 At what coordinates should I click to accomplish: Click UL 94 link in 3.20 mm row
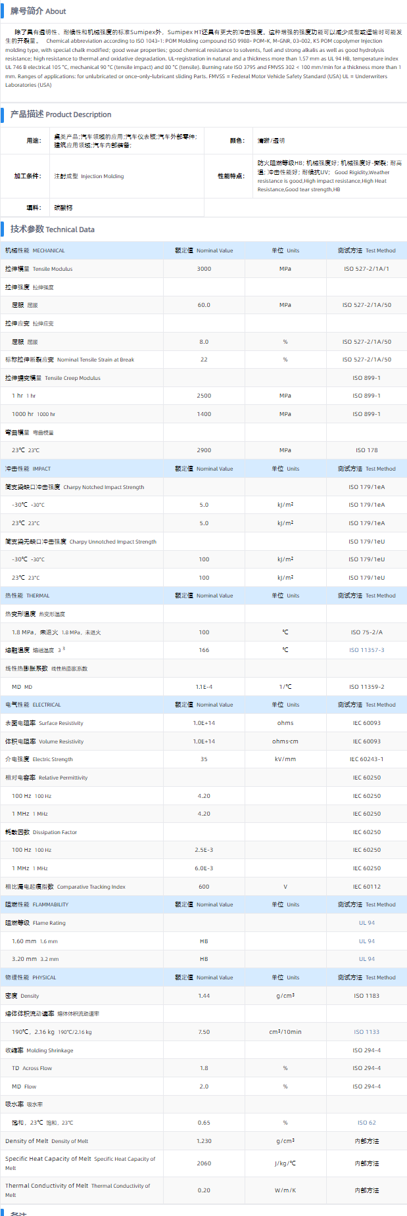pos(366,959)
